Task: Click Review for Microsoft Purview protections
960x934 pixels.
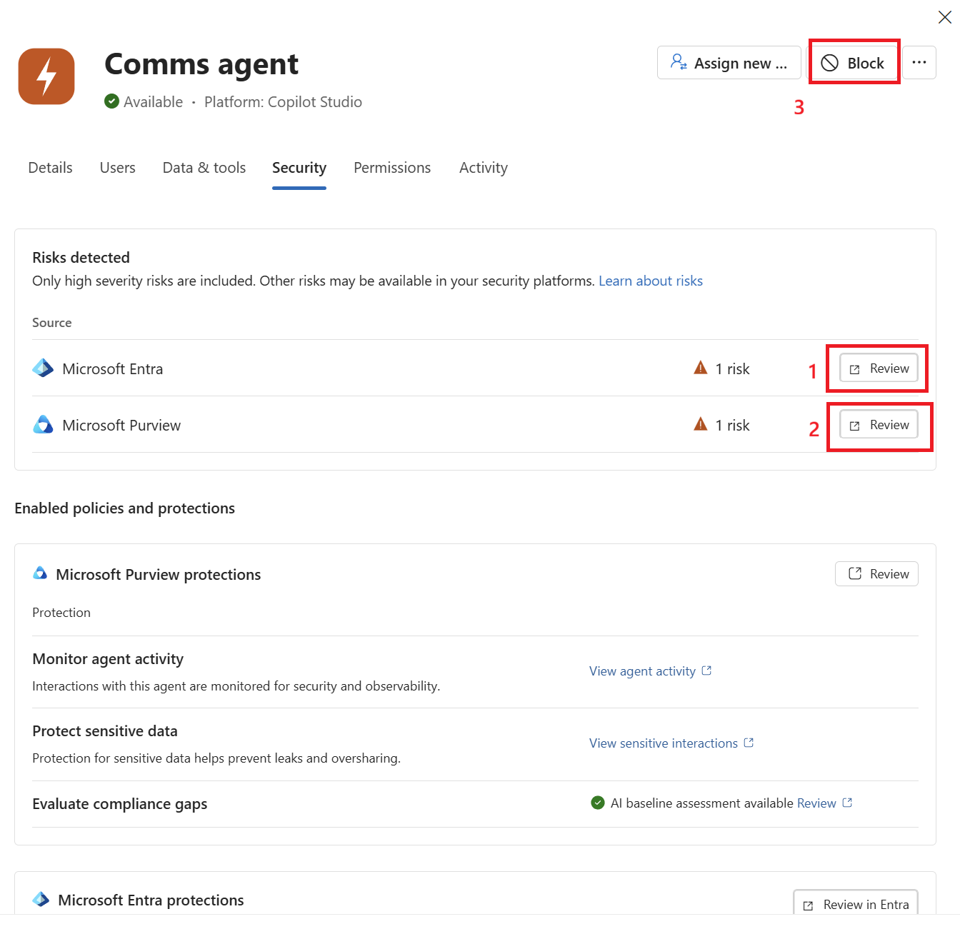Action: (x=877, y=573)
